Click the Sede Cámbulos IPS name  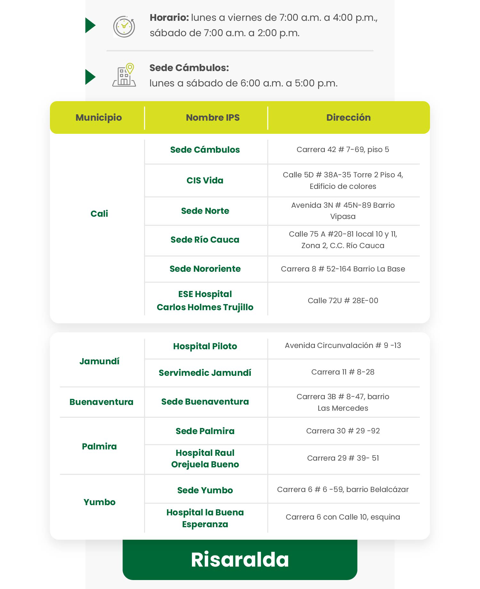(x=205, y=149)
